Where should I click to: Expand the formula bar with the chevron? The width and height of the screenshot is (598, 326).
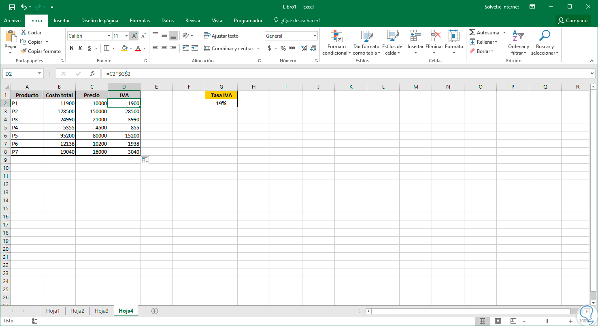592,74
